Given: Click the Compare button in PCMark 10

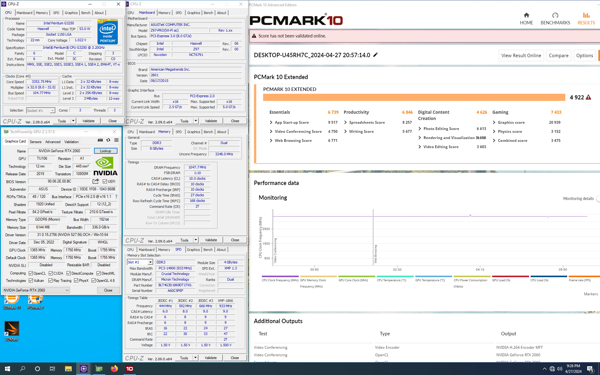Looking at the screenshot, I should [x=558, y=56].
